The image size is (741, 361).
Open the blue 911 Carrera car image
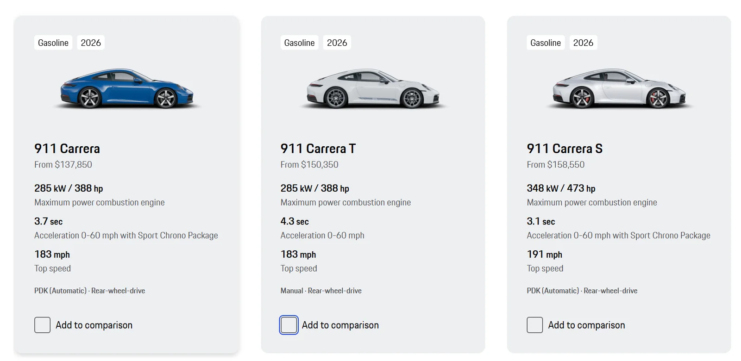127,89
